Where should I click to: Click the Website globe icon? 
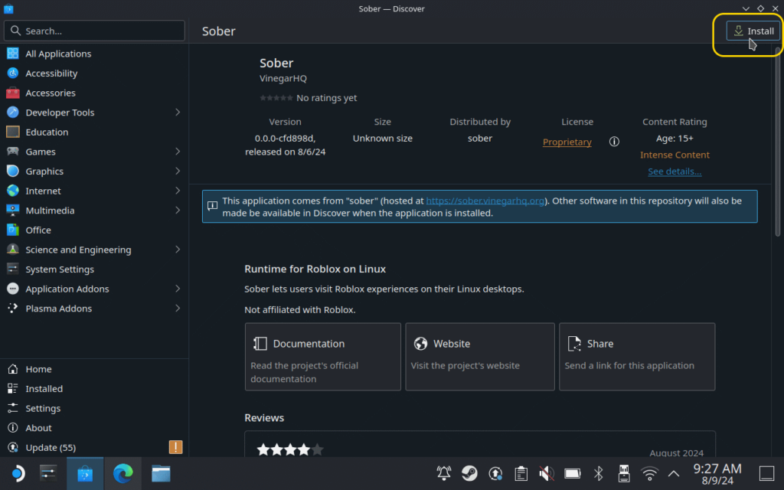click(420, 344)
